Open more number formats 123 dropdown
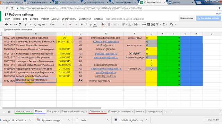 [x=44, y=24]
